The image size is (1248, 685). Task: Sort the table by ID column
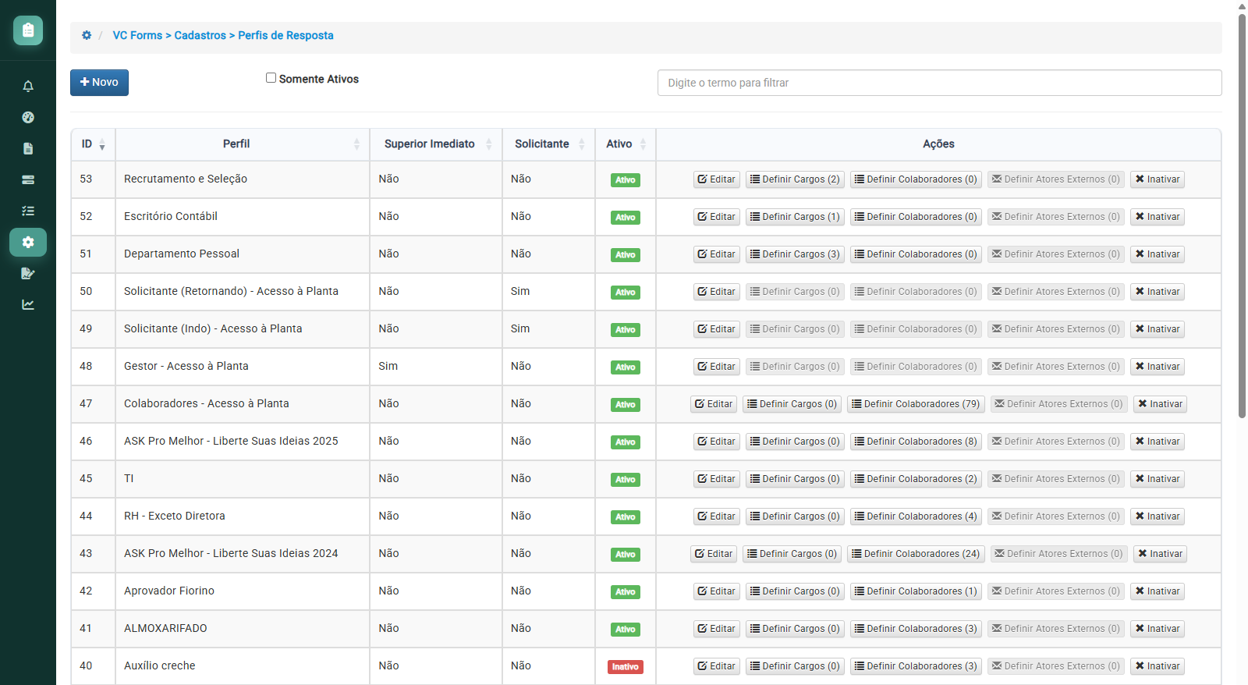pos(93,144)
